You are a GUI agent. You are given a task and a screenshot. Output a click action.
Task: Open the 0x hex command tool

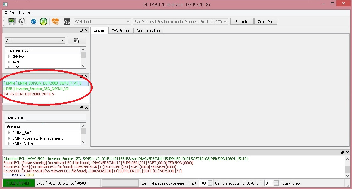[x=67, y=22]
